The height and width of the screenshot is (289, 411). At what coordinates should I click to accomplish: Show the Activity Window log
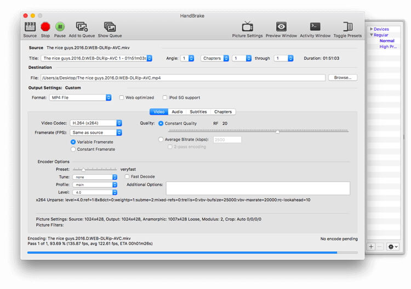315,26
